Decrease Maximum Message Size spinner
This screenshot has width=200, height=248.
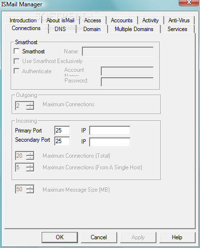click(x=30, y=191)
